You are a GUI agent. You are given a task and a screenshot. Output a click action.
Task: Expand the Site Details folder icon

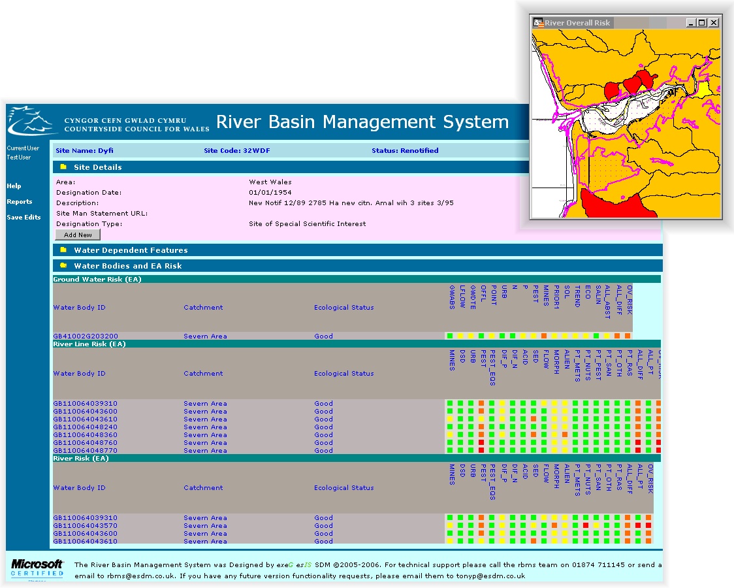pos(63,167)
